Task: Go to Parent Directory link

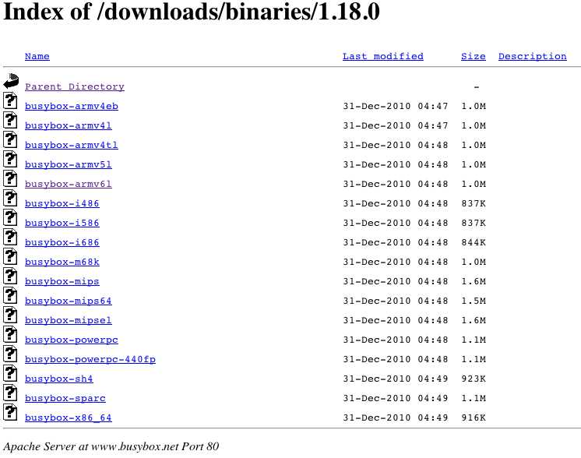Action: pos(75,86)
